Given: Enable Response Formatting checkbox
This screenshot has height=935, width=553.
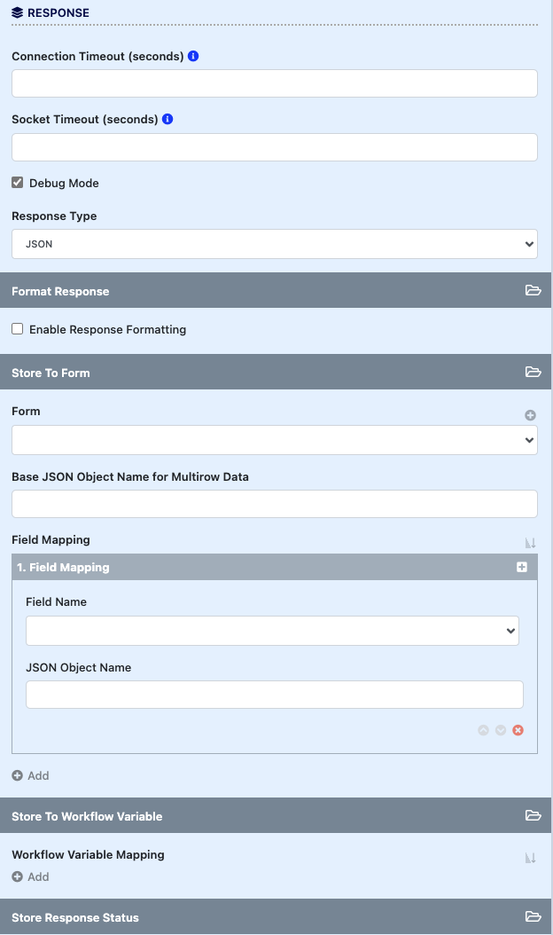Looking at the screenshot, I should [18, 329].
